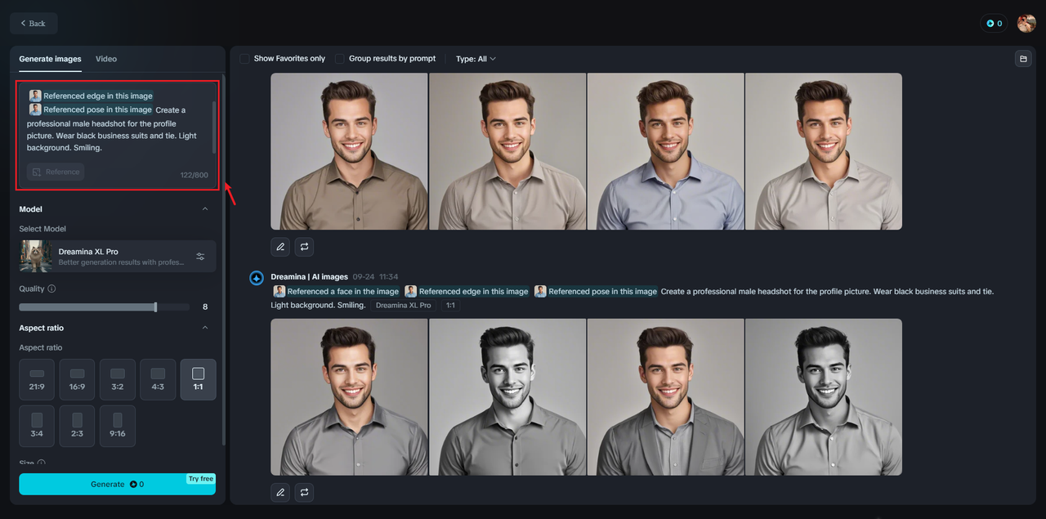Collapse the Model section
The width and height of the screenshot is (1046, 519).
pyautogui.click(x=205, y=209)
